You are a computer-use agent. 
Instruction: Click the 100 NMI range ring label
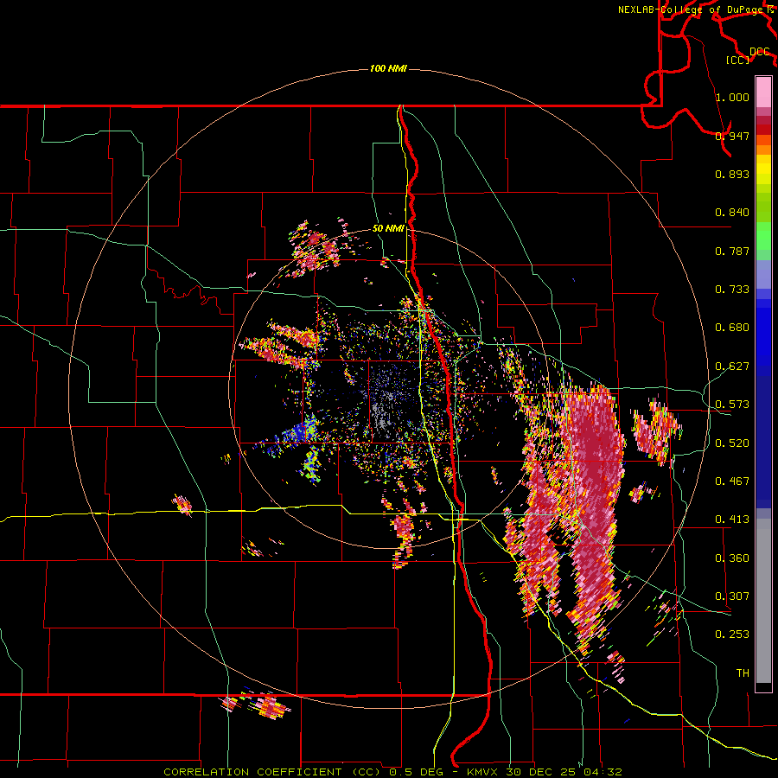388,68
